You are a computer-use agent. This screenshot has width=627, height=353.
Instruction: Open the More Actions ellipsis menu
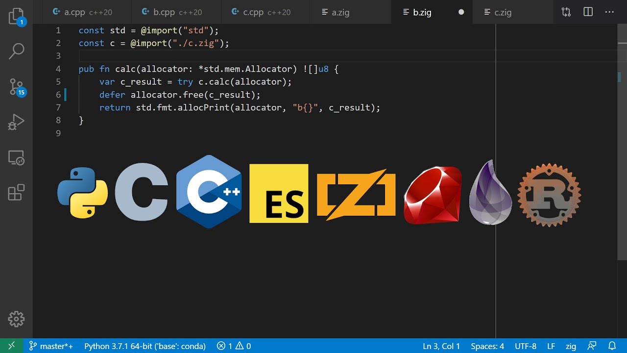pyautogui.click(x=610, y=12)
